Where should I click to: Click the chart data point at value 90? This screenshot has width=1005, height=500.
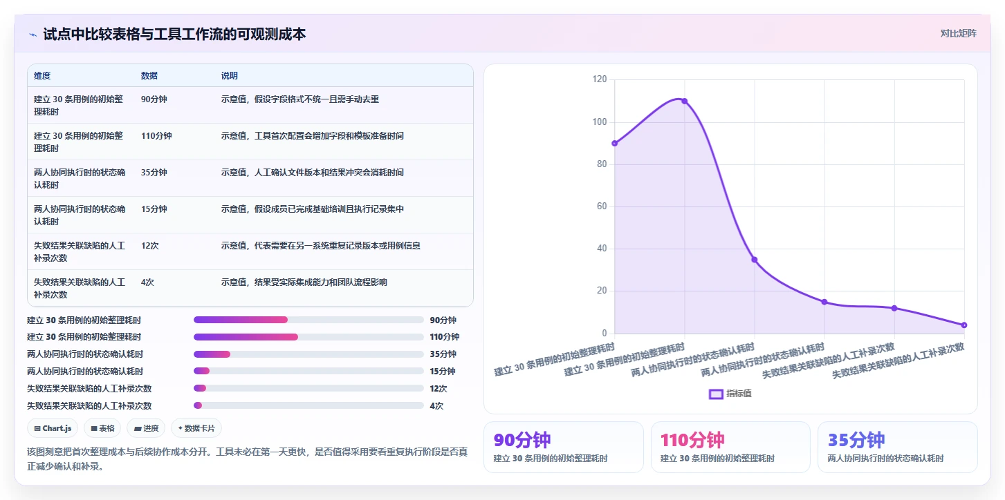[614, 143]
